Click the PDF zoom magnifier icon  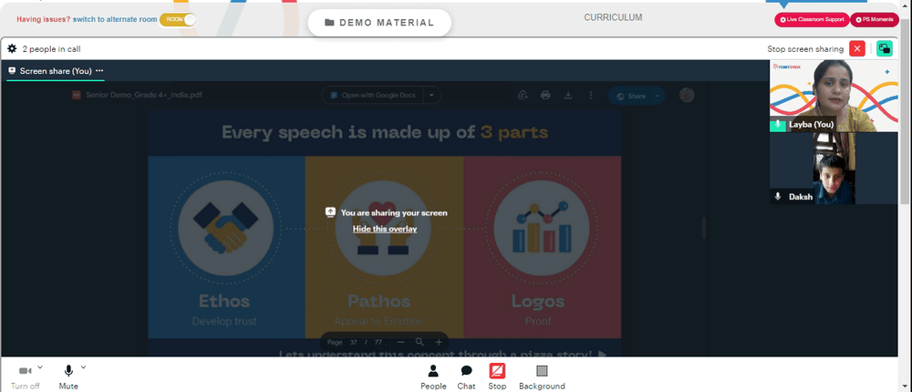pyautogui.click(x=420, y=342)
